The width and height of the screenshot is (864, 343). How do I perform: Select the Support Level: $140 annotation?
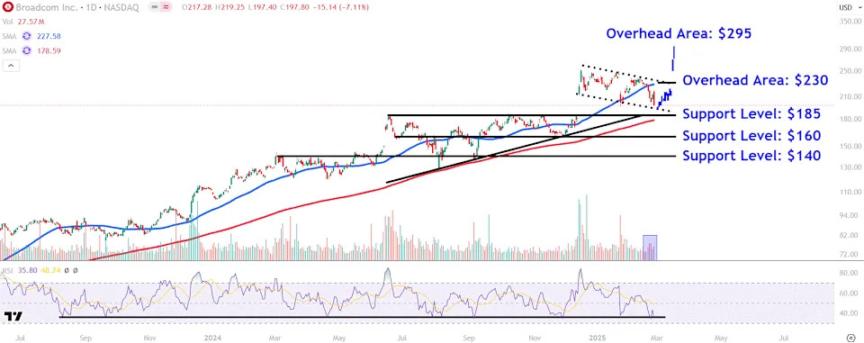751,156
